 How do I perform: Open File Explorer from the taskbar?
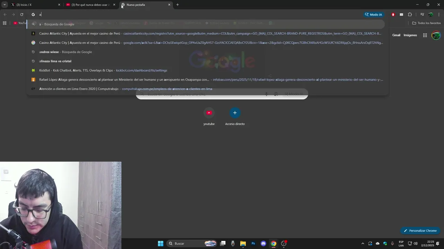pyautogui.click(x=243, y=243)
